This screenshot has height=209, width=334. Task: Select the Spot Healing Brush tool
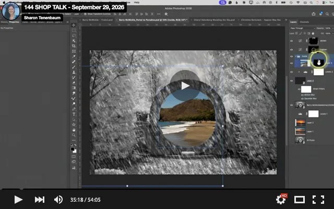point(74,62)
